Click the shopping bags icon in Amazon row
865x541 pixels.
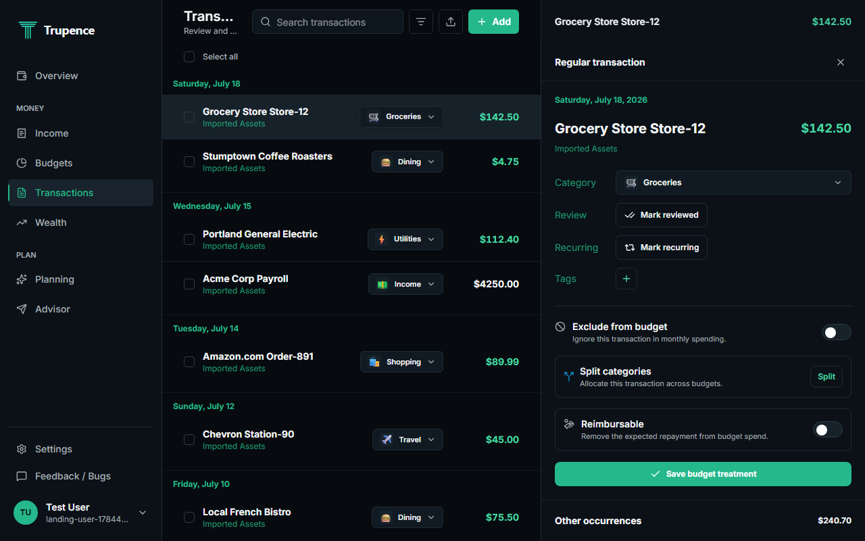[x=374, y=362]
